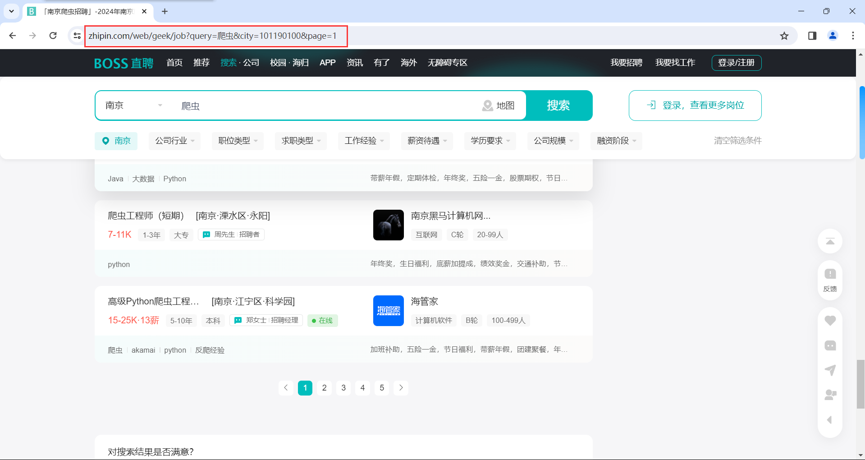Viewport: 865px width, 460px height.
Task: Open the tab search dropdown arrow
Action: pyautogui.click(x=11, y=11)
